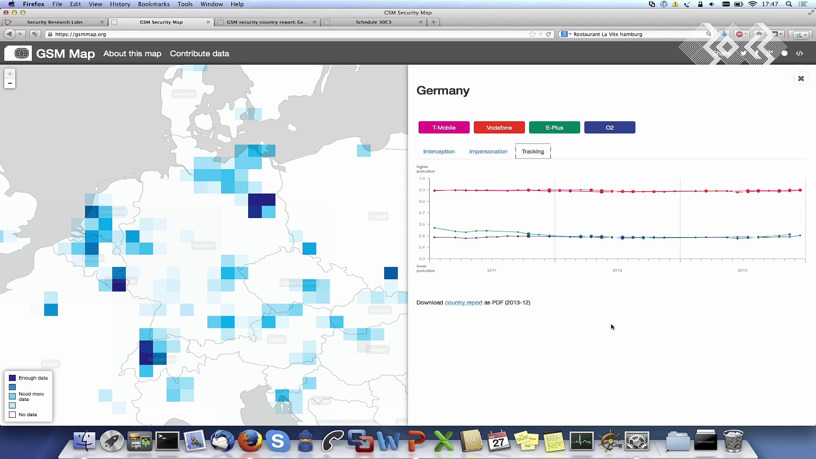Open the Firefox application menu
The image size is (816, 459).
click(x=34, y=4)
